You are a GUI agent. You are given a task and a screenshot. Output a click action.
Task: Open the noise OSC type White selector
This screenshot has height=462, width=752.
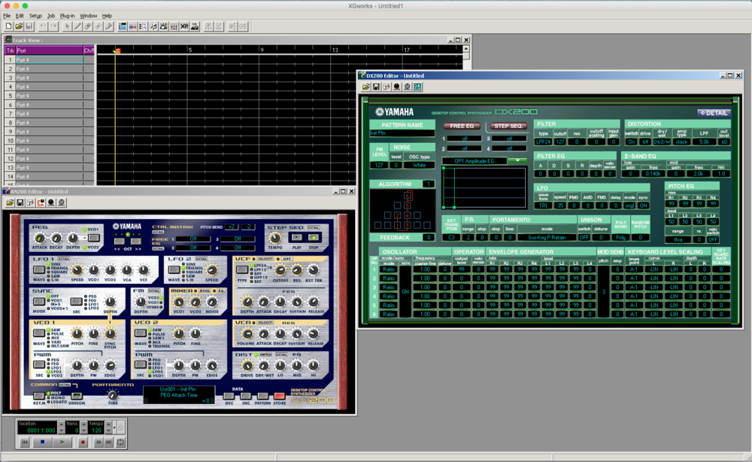click(418, 164)
